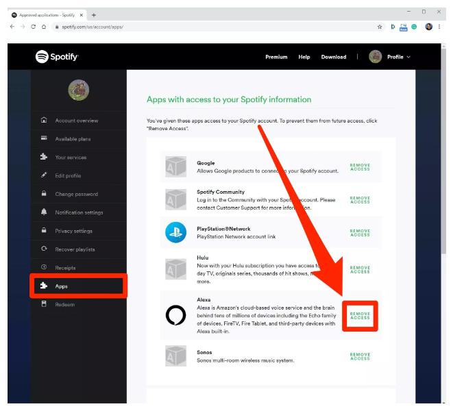451x411 pixels.
Task: Open a new browser tab
Action: pyautogui.click(x=94, y=15)
